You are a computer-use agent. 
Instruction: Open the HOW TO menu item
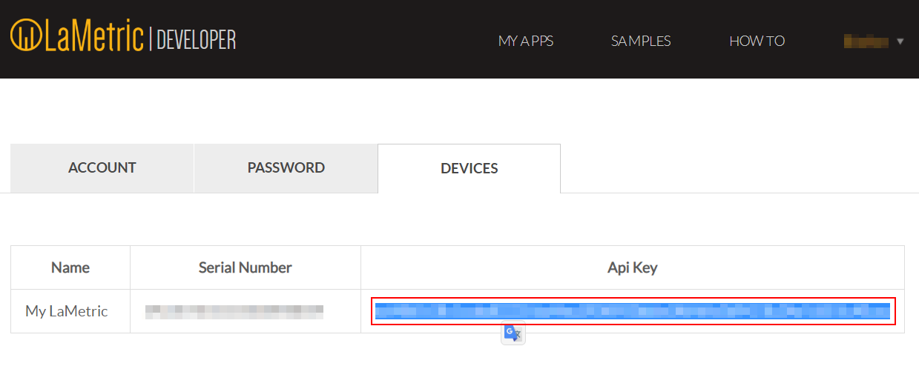(x=757, y=41)
